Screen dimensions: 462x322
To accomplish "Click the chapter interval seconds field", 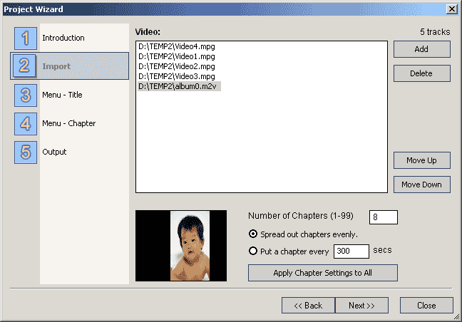I will (351, 251).
